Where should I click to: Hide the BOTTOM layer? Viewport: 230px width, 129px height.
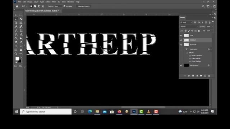click(x=181, y=45)
